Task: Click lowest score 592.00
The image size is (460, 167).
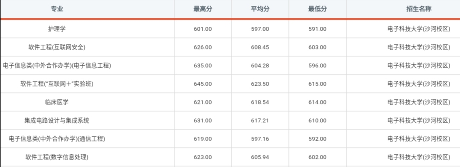Action: (317, 139)
